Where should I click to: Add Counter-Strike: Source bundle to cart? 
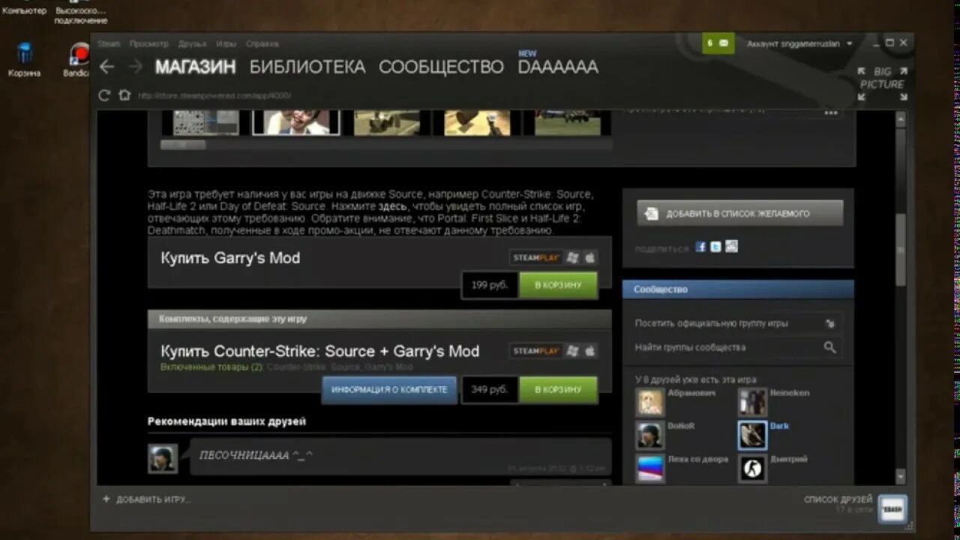coord(558,390)
